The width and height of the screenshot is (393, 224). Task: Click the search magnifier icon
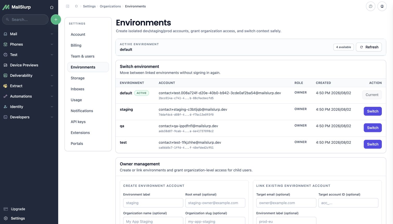point(8,19)
